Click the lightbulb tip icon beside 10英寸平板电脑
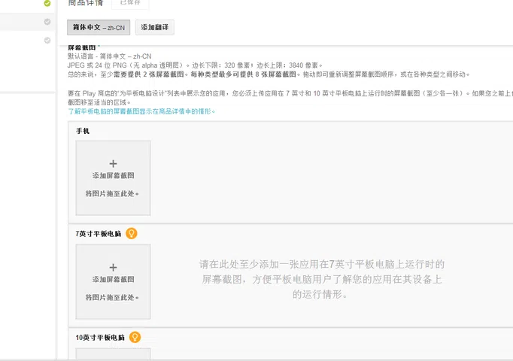The width and height of the screenshot is (513, 361). [x=135, y=337]
